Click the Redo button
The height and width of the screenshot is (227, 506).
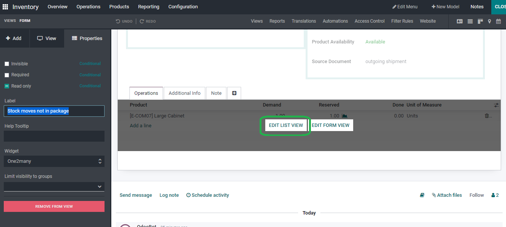(x=148, y=22)
